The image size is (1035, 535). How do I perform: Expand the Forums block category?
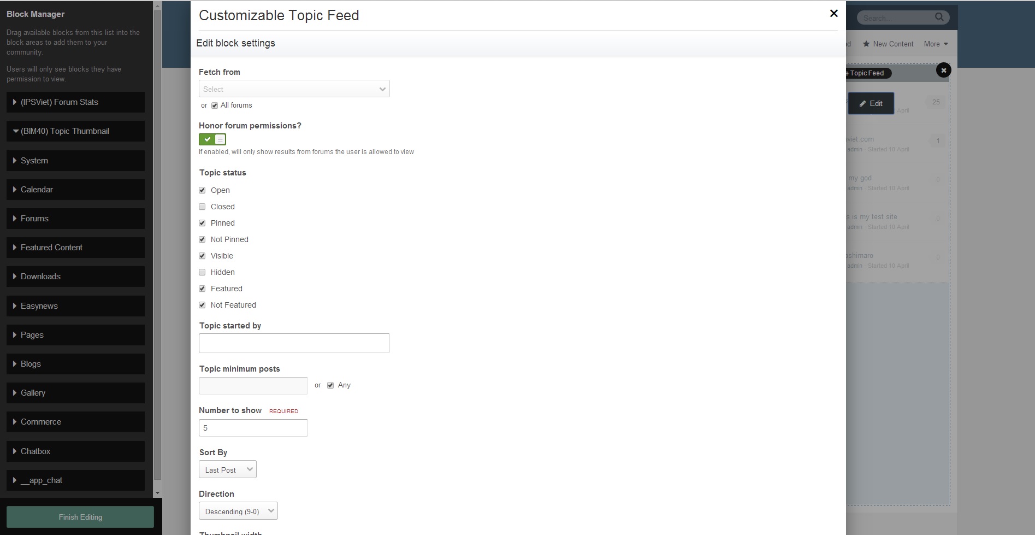pyautogui.click(x=75, y=219)
